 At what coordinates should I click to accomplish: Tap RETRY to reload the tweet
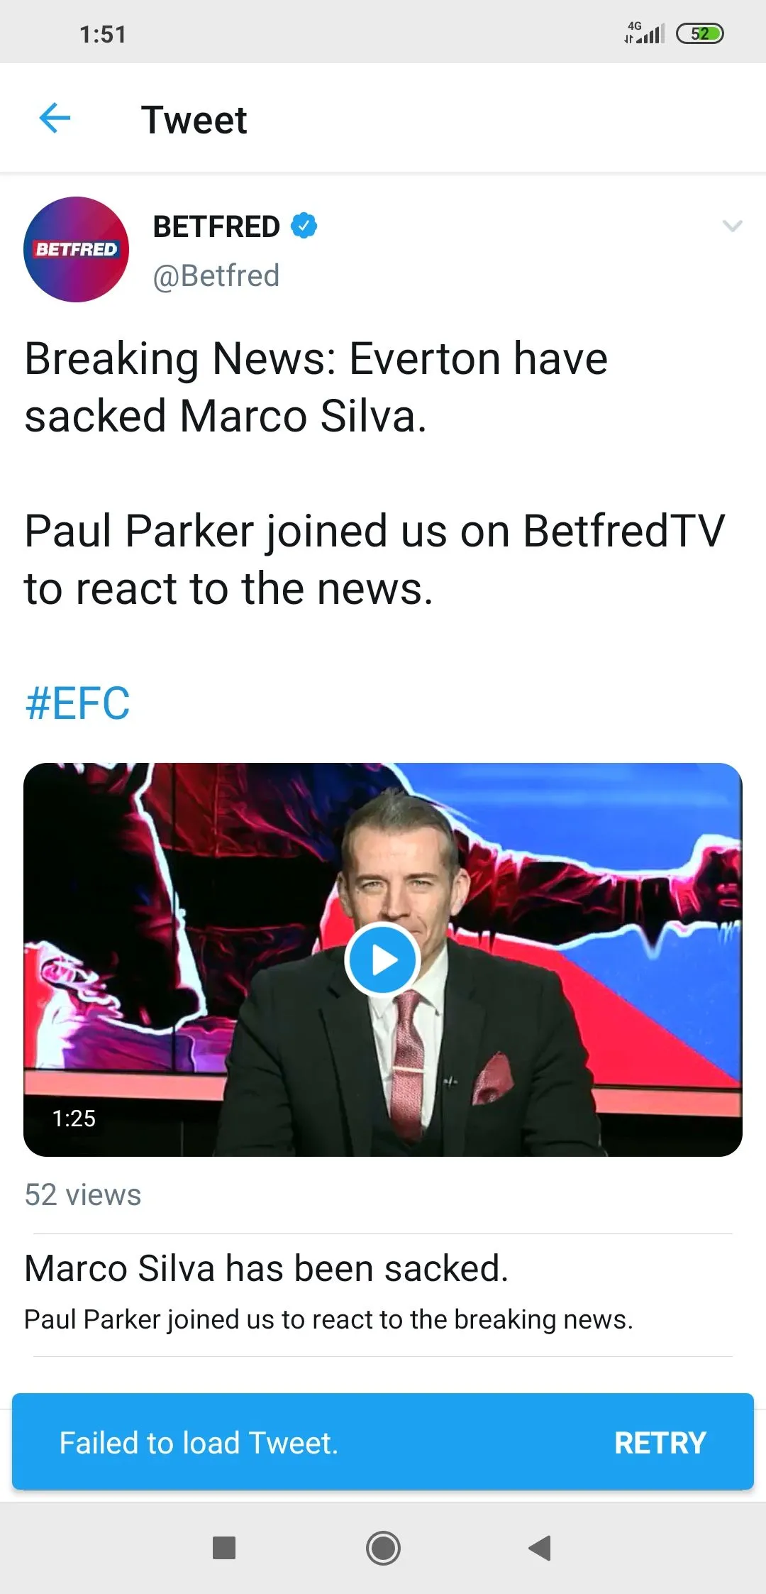(x=660, y=1443)
